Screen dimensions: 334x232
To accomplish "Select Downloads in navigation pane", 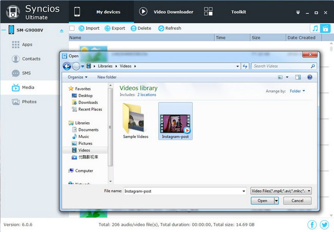I will click(x=88, y=102).
